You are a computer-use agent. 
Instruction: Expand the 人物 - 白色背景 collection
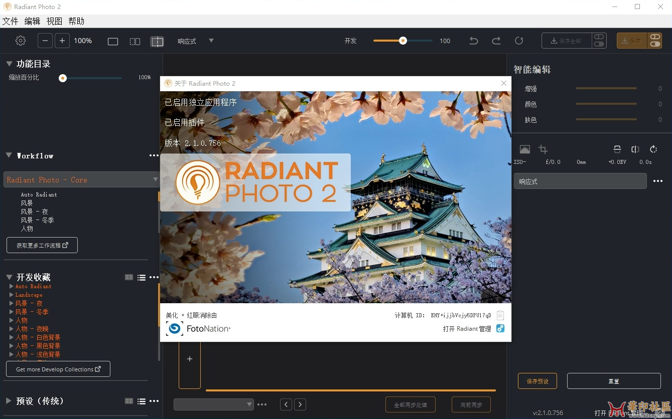coord(12,337)
